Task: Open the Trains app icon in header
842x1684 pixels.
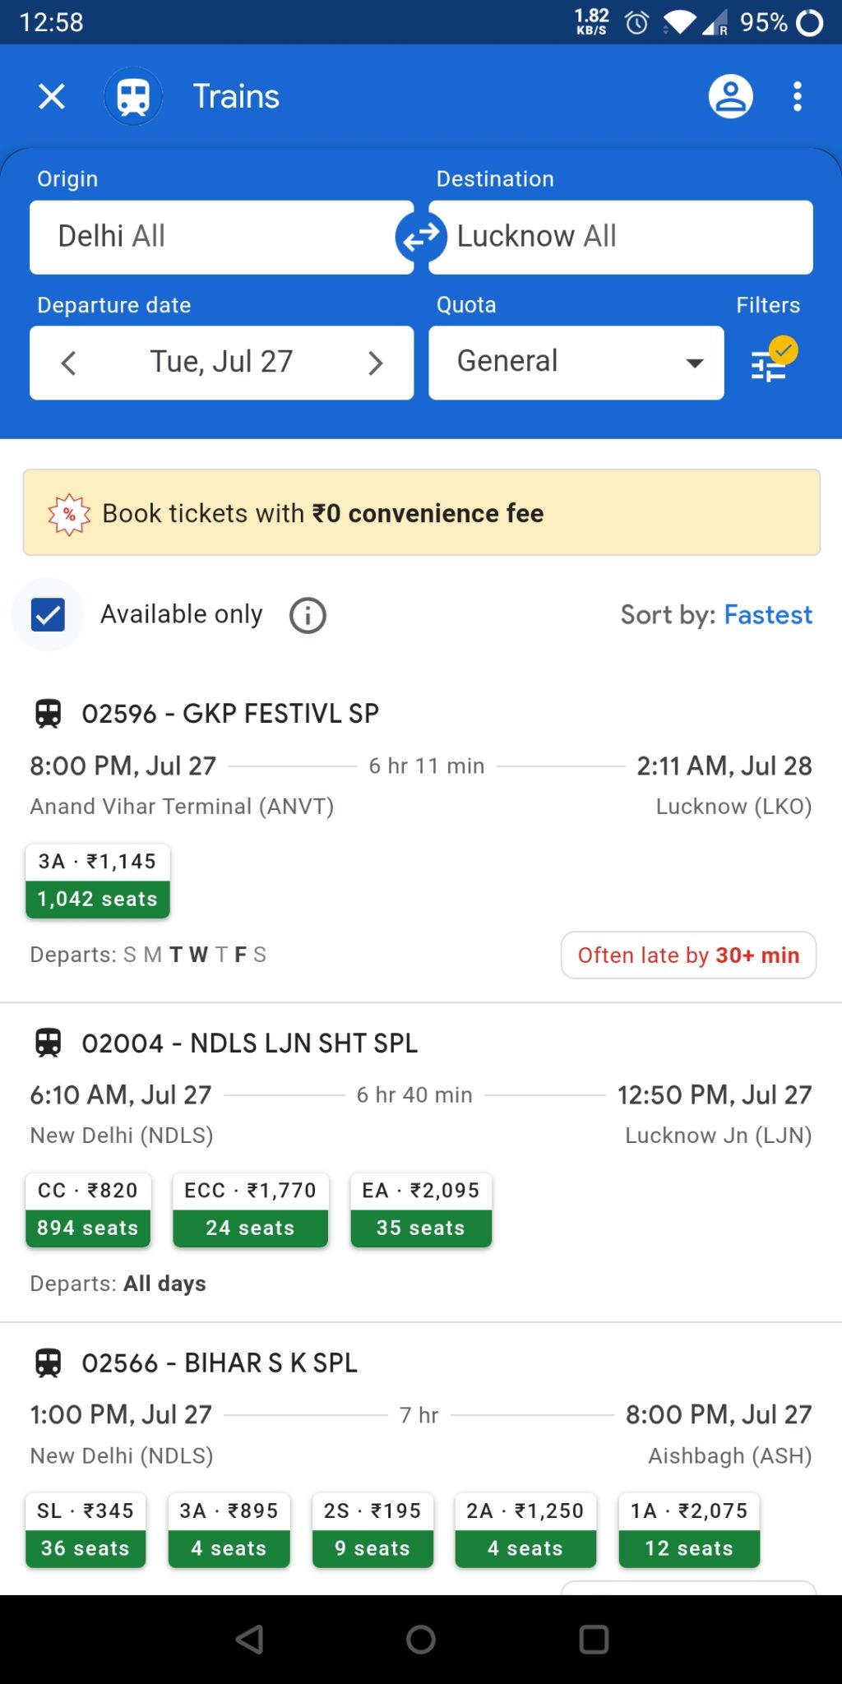Action: tap(133, 96)
